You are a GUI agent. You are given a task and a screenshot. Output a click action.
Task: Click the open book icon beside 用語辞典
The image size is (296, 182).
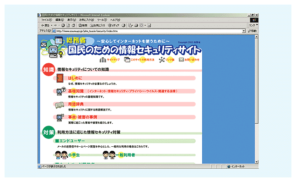click(59, 105)
